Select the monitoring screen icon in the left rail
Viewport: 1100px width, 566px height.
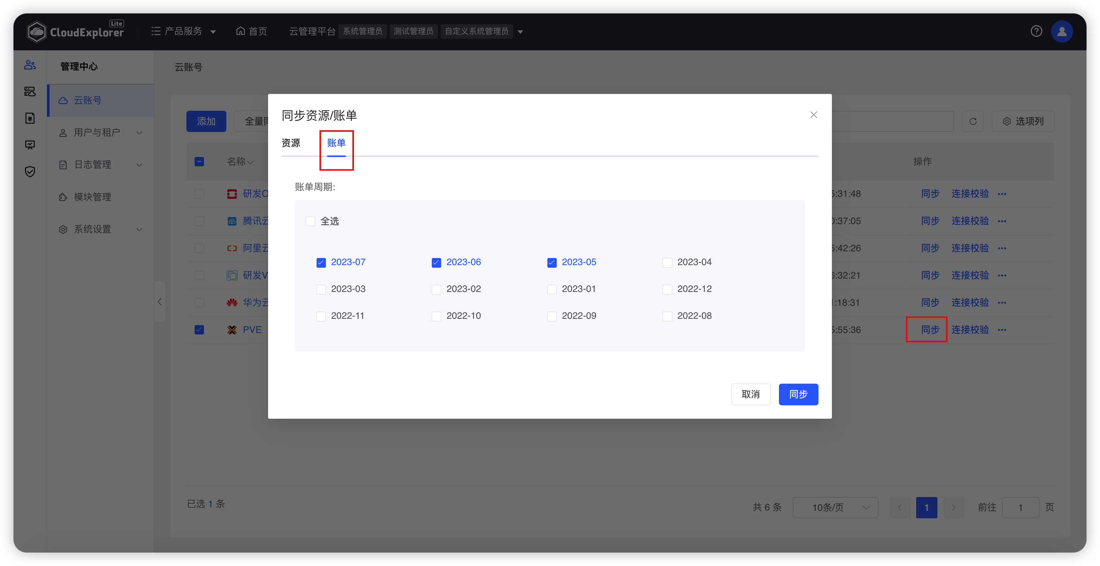(30, 145)
